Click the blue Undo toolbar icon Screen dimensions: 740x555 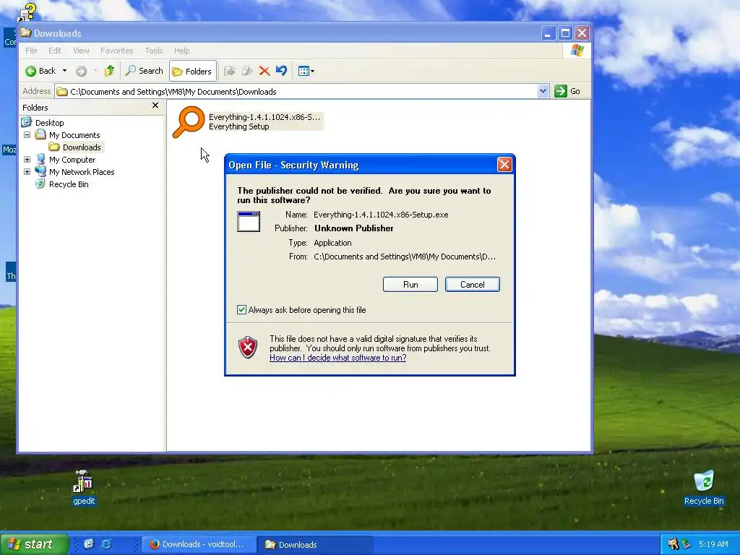click(281, 71)
